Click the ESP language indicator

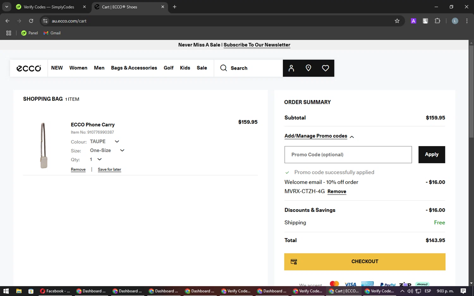click(x=428, y=291)
